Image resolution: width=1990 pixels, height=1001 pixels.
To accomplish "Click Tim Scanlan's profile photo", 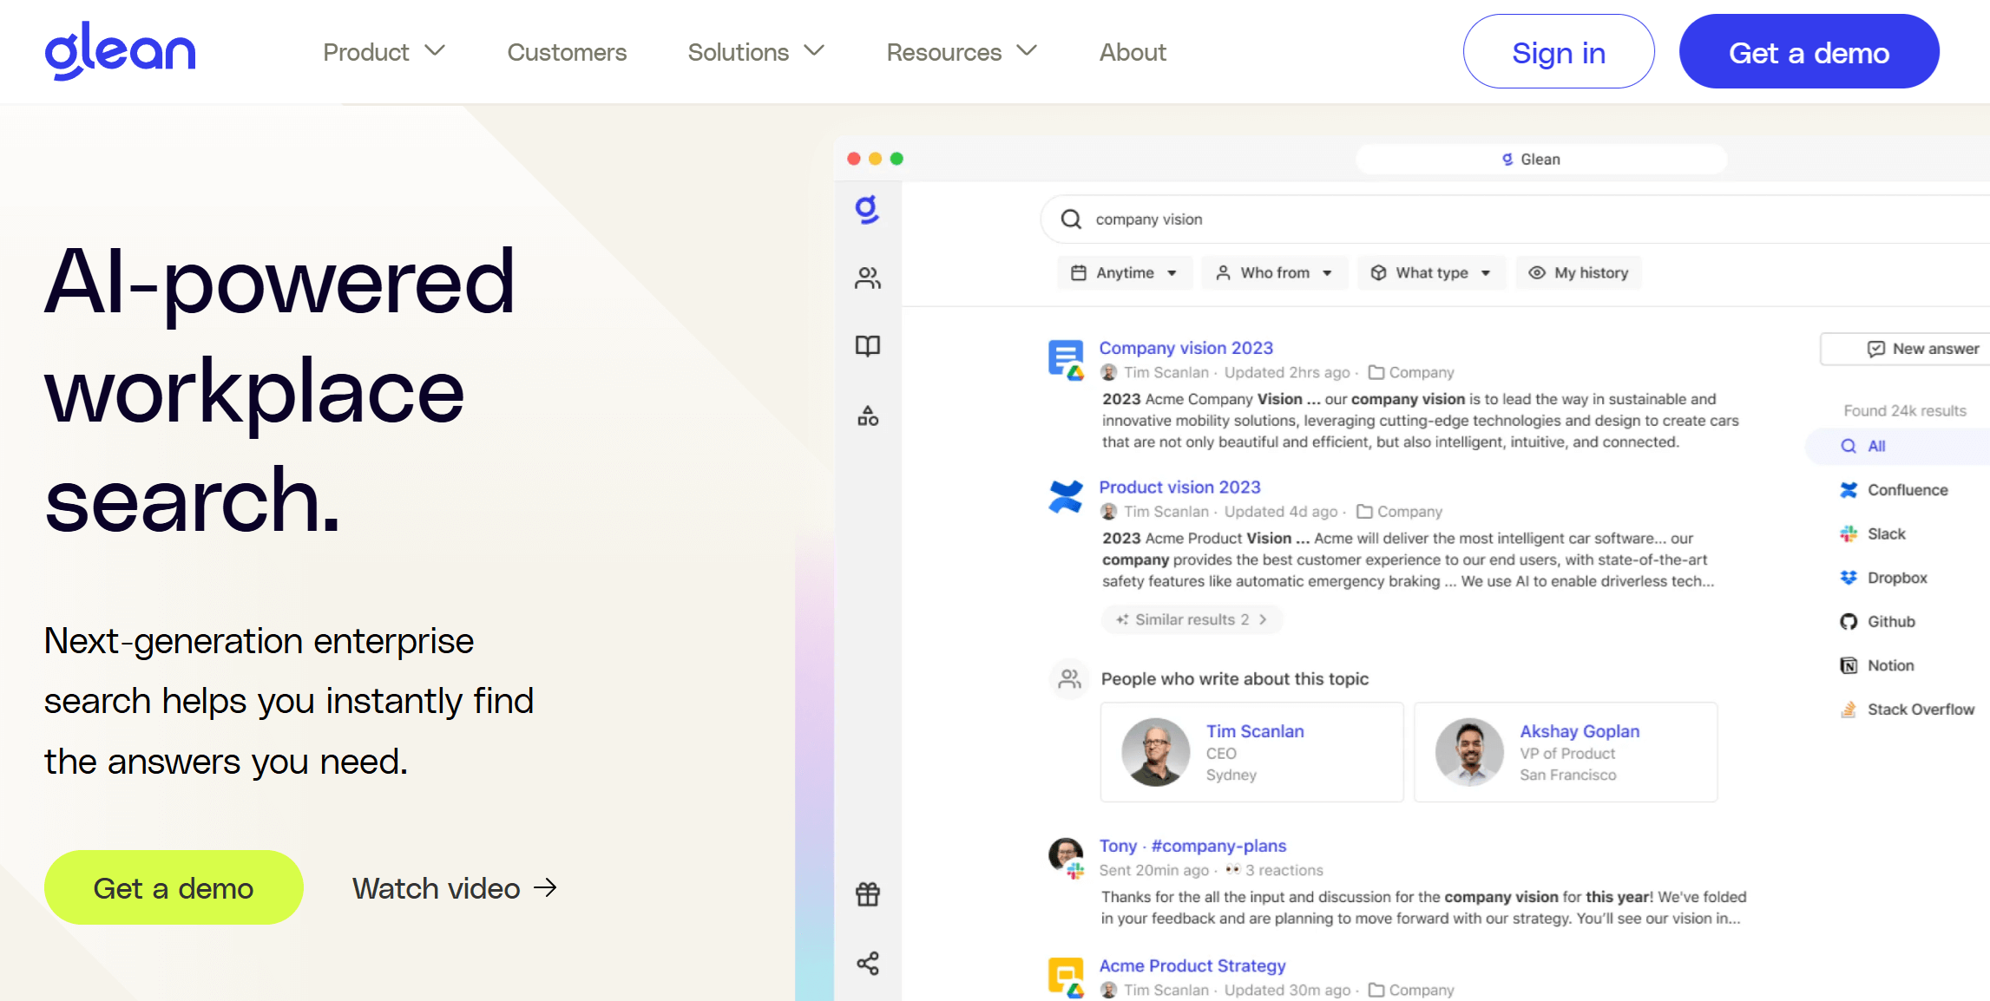I will tap(1155, 752).
